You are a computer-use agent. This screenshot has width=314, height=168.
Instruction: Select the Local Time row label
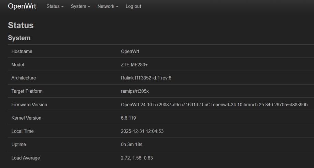23,131
